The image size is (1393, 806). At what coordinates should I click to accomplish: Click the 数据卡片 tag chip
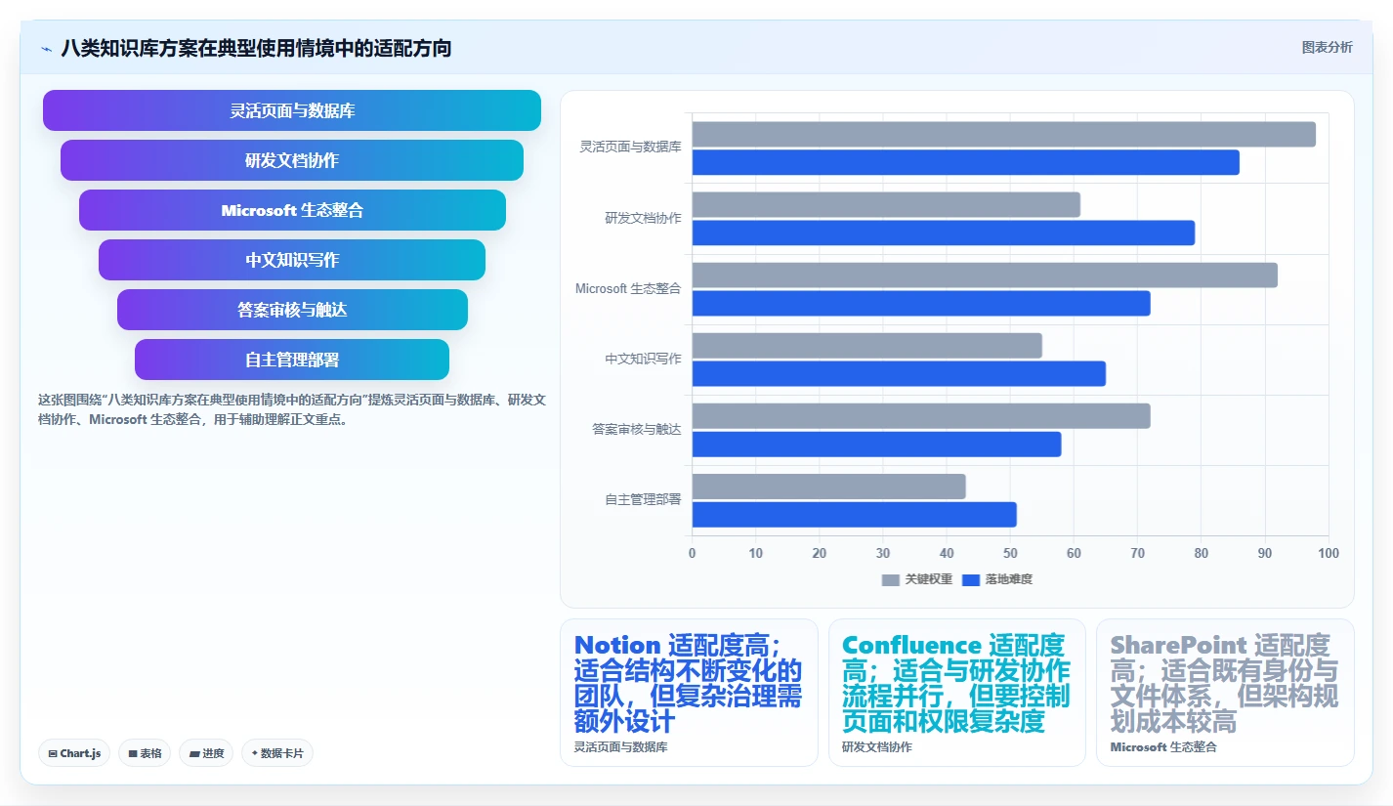coord(277,753)
